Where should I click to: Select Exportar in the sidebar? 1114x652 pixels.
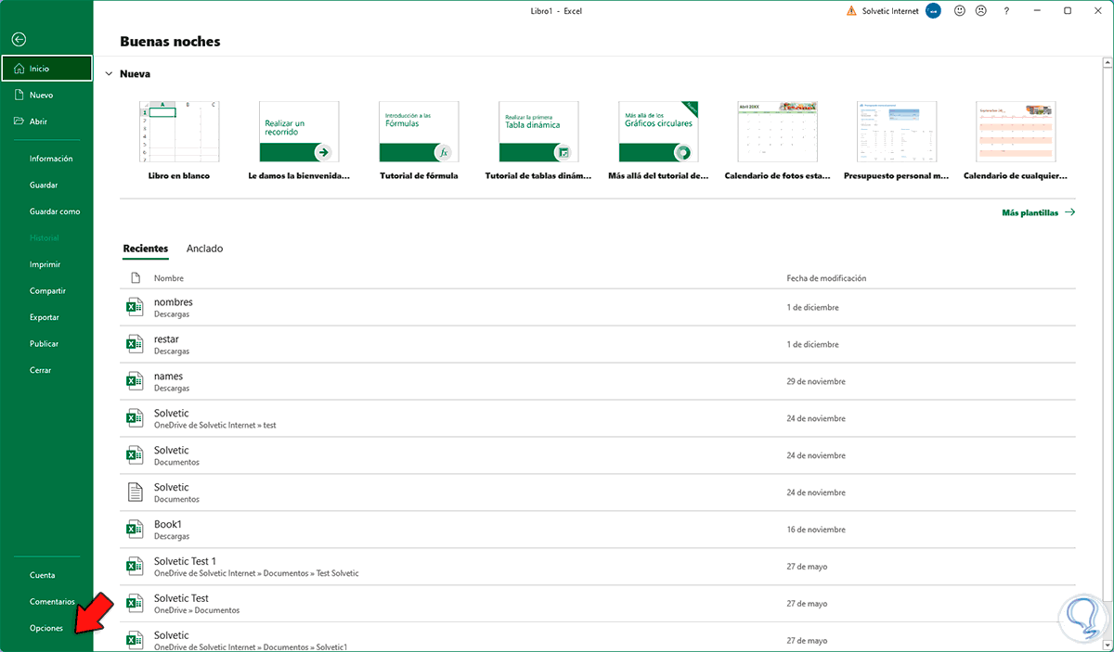point(45,317)
